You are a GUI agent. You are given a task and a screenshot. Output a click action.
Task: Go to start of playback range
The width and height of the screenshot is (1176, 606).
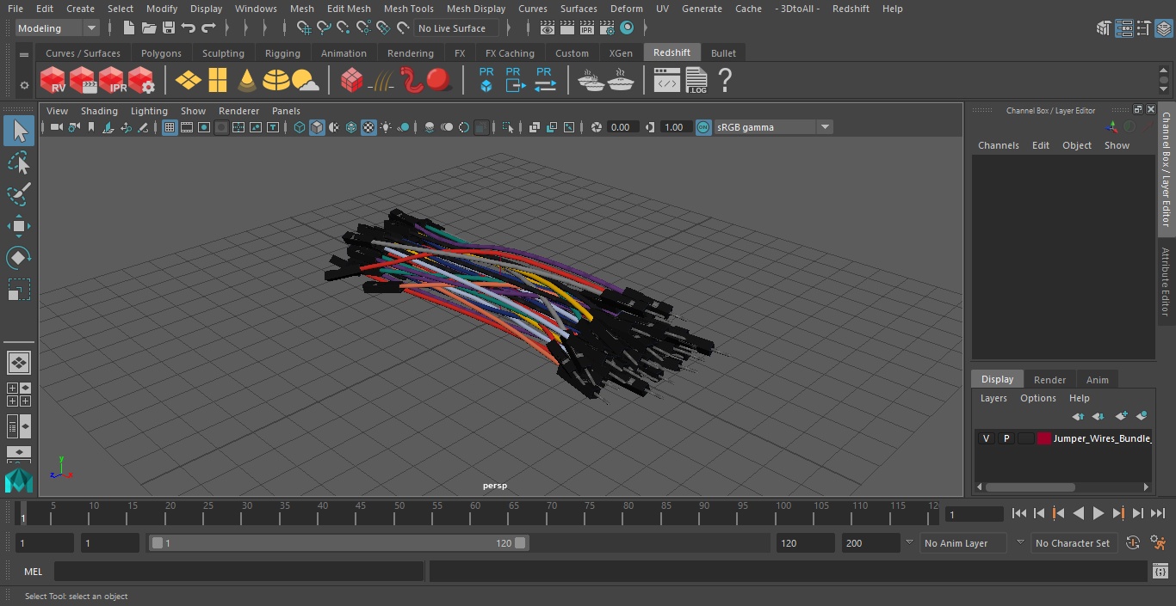1019,513
